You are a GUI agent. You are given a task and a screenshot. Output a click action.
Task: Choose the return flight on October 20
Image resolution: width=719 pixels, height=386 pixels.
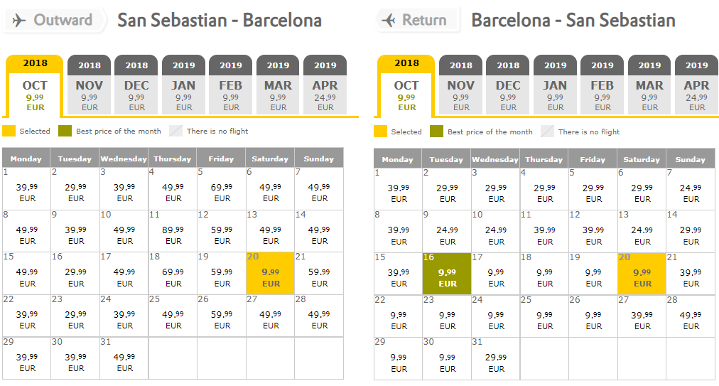coord(642,274)
